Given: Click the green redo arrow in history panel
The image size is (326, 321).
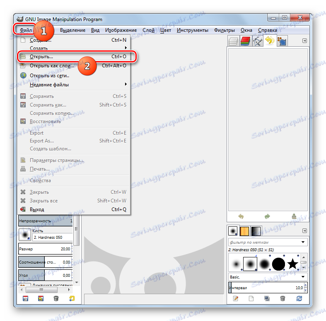Looking at the screenshot, I should click(267, 216).
